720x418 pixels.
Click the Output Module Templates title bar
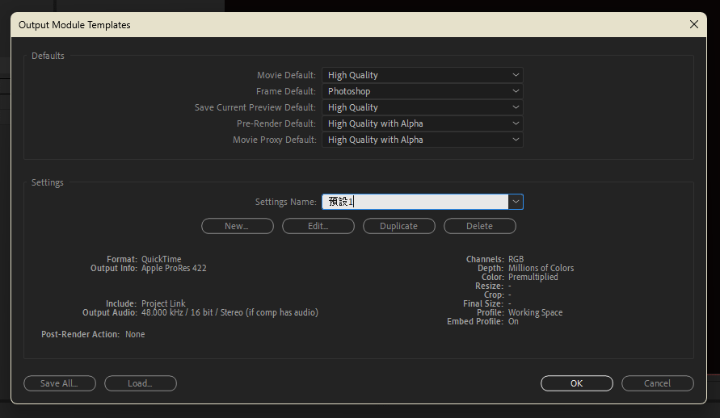click(x=323, y=24)
